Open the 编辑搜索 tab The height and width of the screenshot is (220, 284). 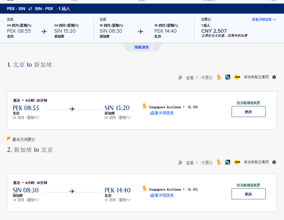(x=142, y=47)
